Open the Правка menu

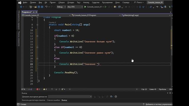[33, 2]
